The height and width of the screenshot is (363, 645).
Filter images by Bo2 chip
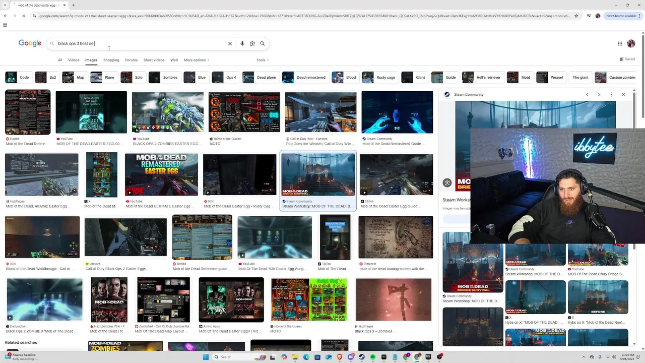point(46,78)
